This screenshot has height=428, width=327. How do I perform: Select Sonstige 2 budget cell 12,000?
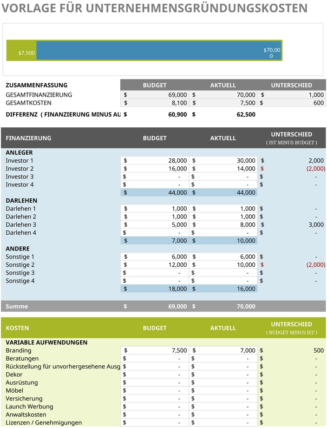pos(155,265)
